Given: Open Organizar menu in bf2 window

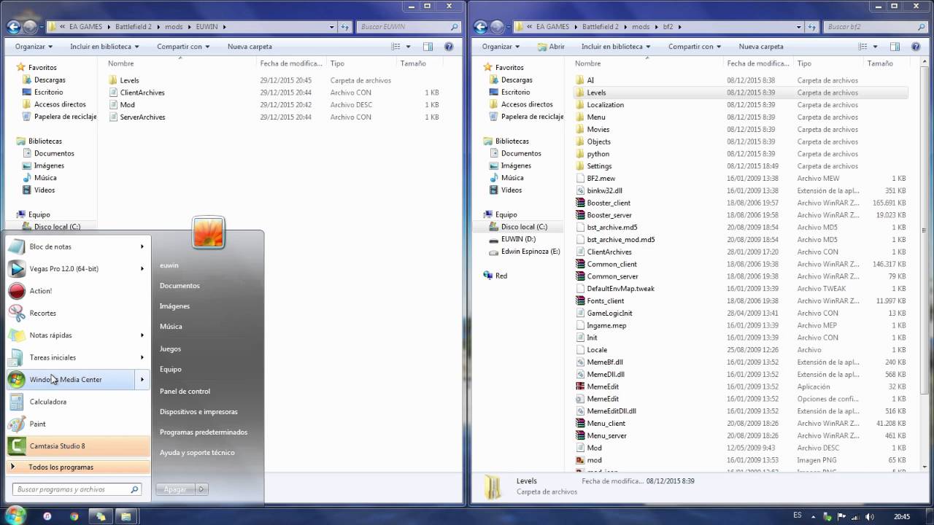Looking at the screenshot, I should 501,47.
